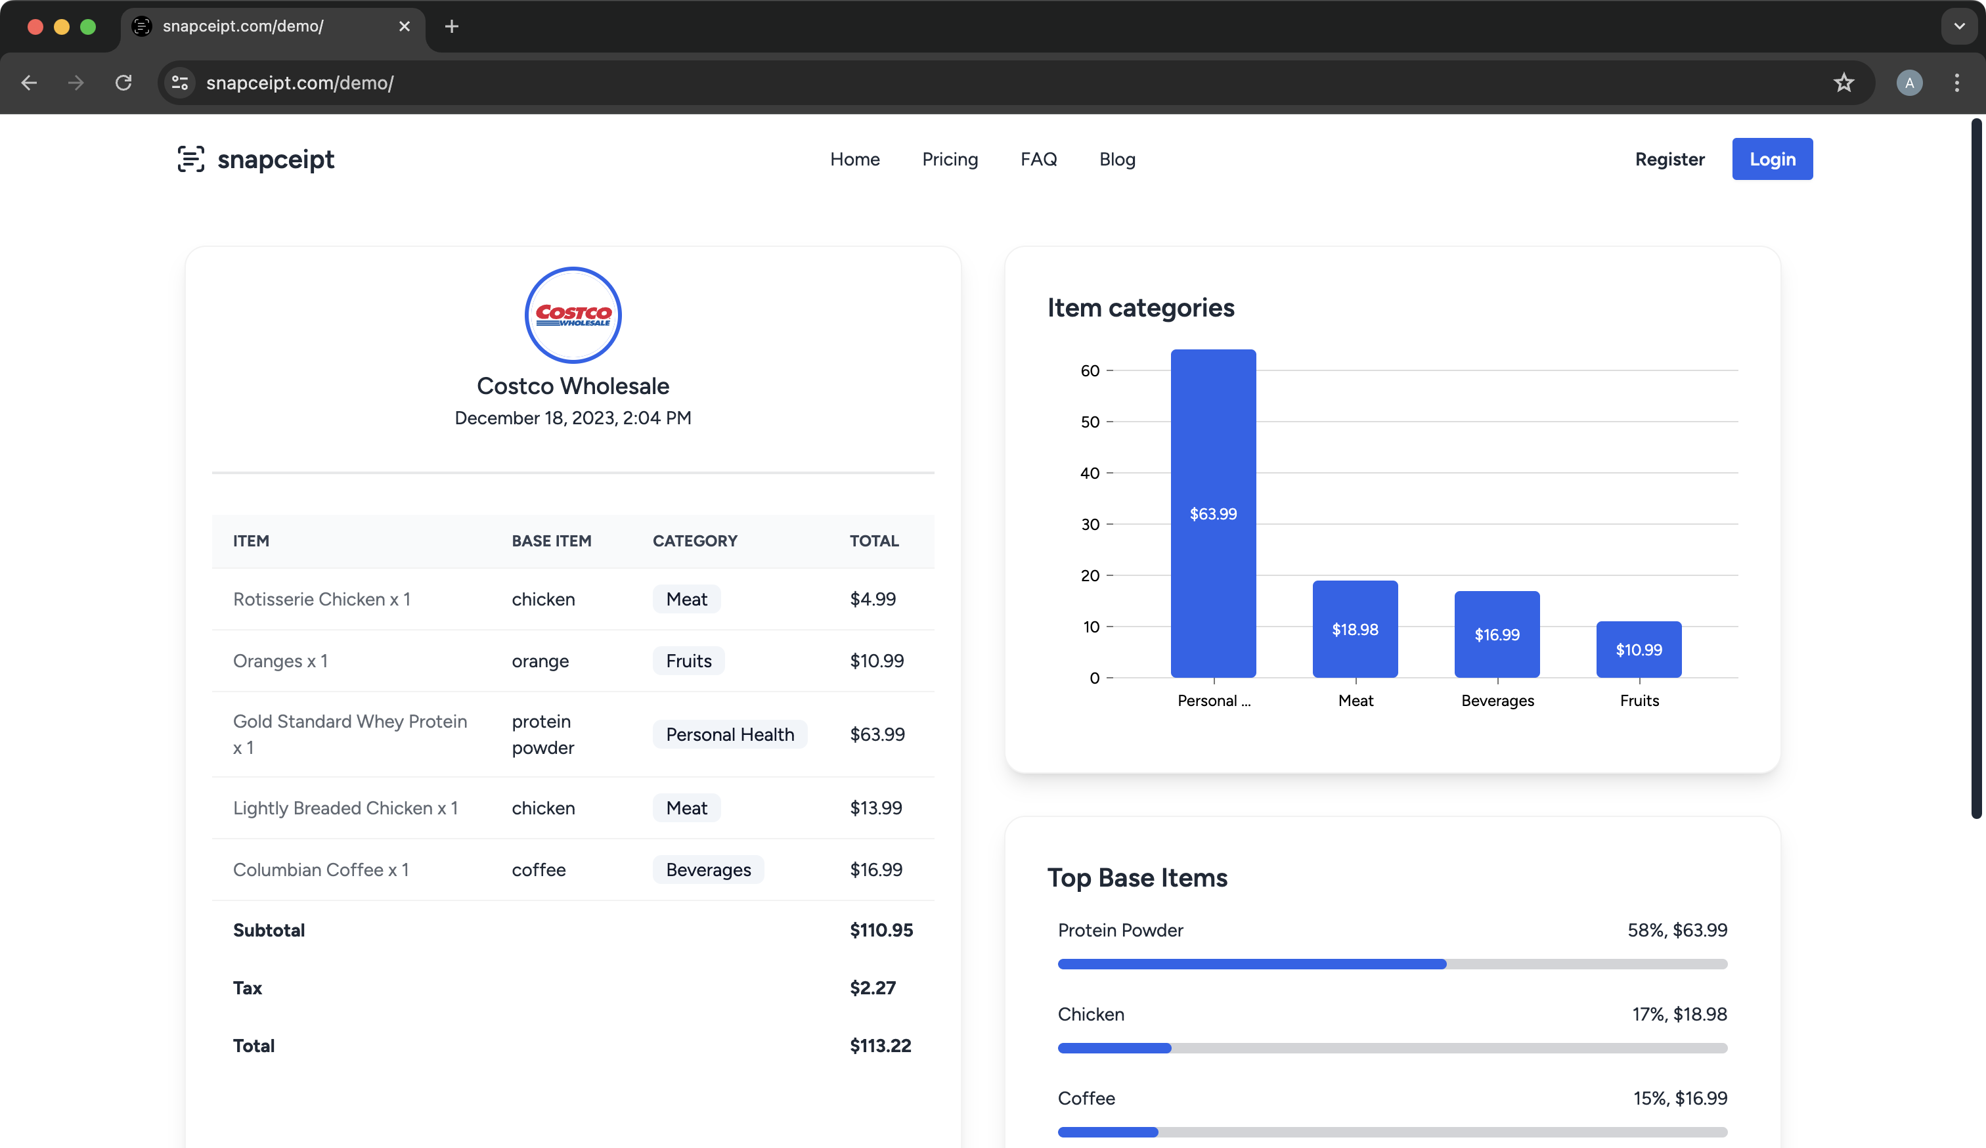1986x1148 pixels.
Task: Click the 'protein powder' base item cell
Action: coord(543,734)
